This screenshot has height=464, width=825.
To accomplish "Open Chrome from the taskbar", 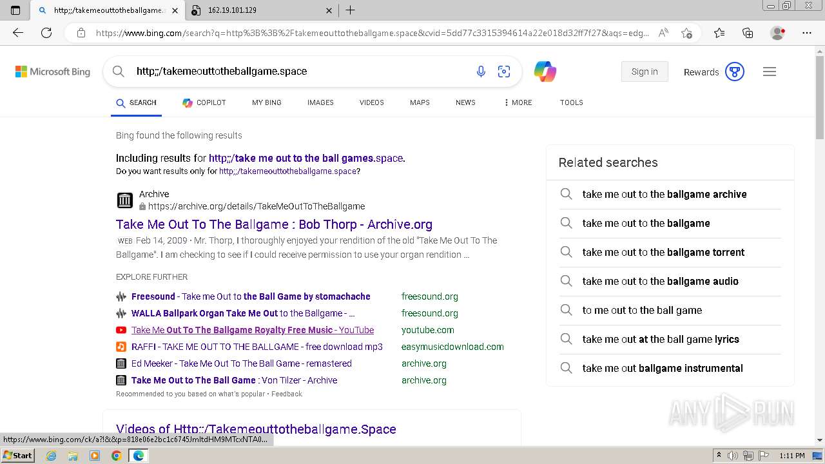I will (x=116, y=456).
